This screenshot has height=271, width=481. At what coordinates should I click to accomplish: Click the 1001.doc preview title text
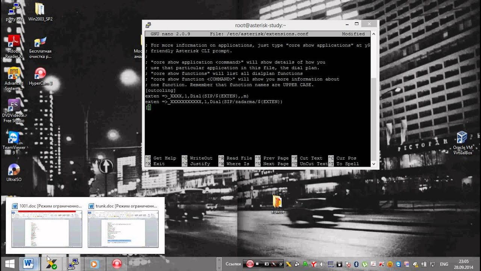click(50, 206)
